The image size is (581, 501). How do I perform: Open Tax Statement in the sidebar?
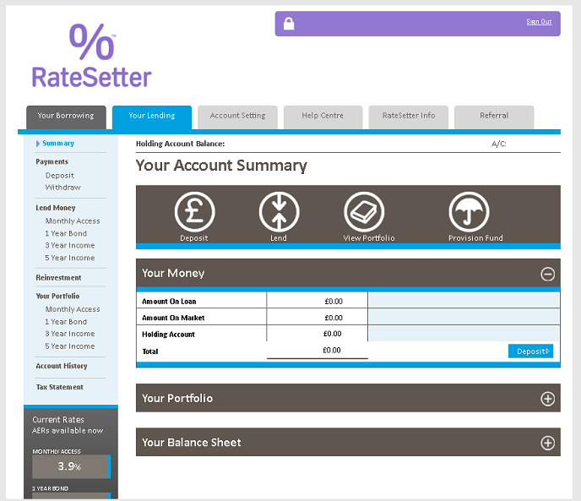coord(60,387)
